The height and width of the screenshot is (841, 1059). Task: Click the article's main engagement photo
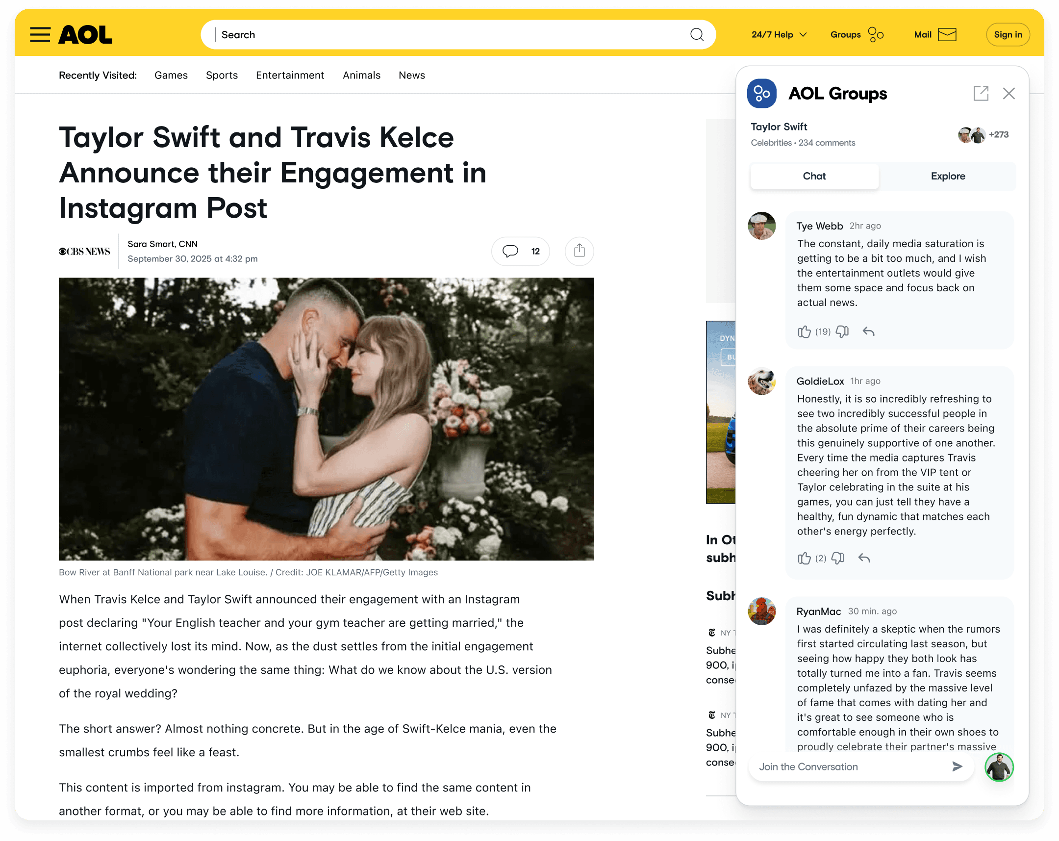coord(326,419)
